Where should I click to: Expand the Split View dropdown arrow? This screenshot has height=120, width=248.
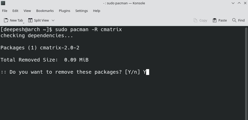53,20
